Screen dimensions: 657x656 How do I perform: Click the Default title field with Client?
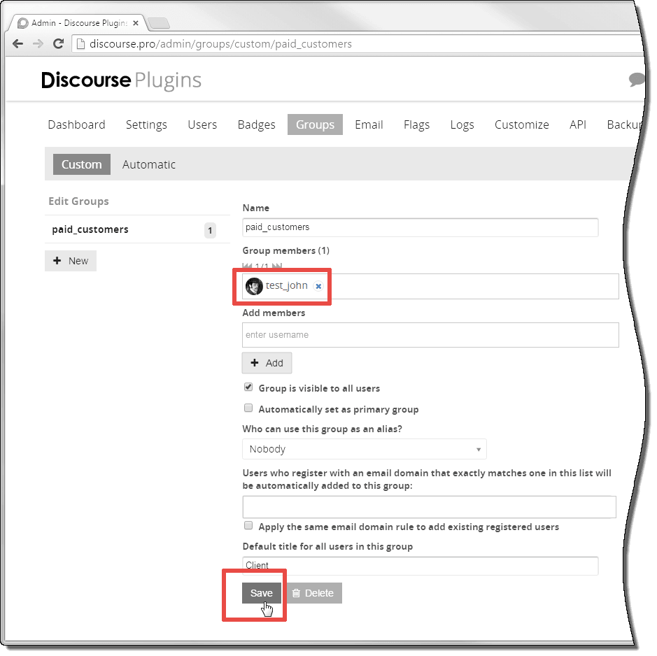[x=421, y=566]
